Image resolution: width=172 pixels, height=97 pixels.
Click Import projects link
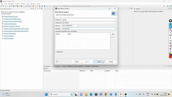tap(9, 38)
